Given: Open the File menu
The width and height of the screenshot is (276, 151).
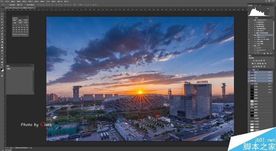Looking at the screenshot, I should pos(7,2).
